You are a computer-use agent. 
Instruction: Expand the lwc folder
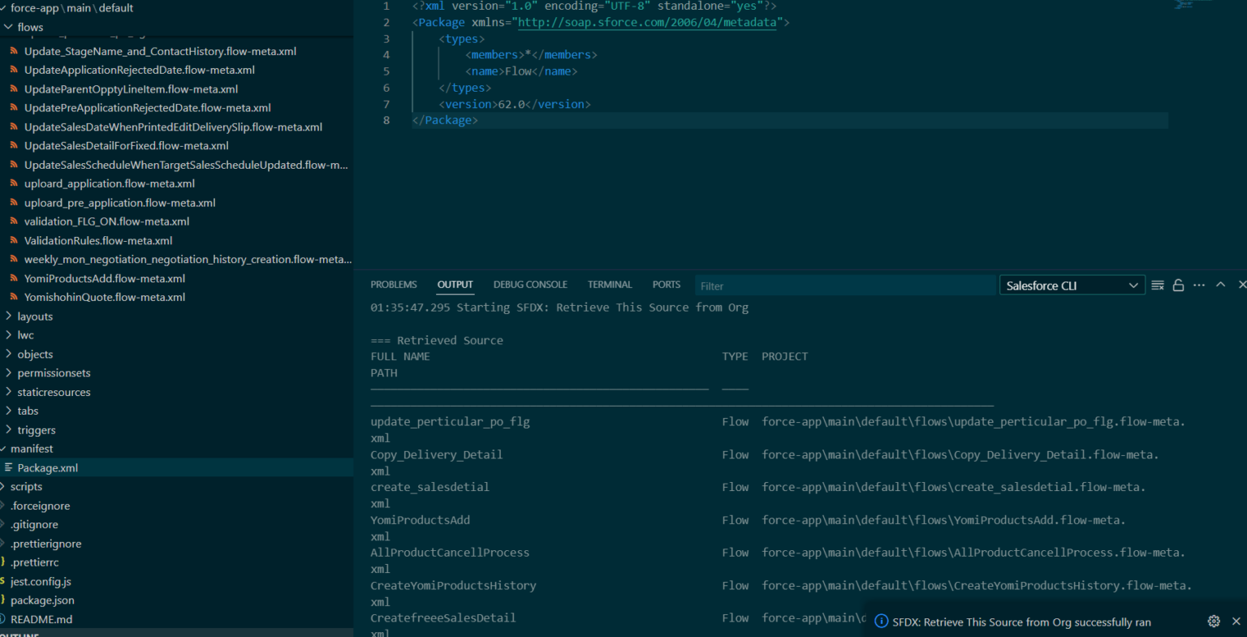[x=24, y=335]
